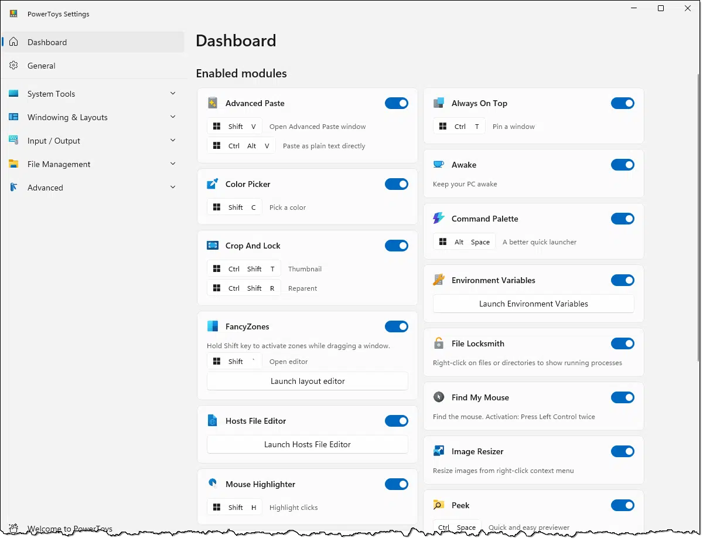Click the Mouse Highlighter module icon
703x541 pixels.
[213, 484]
